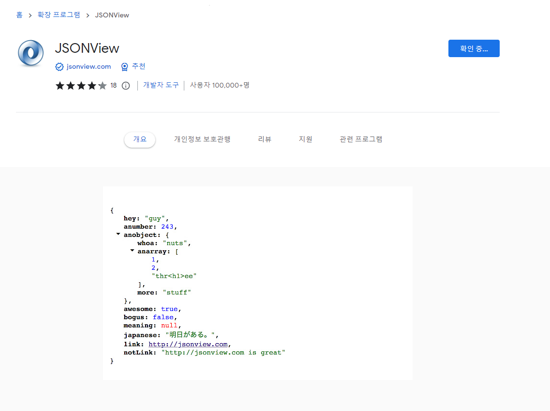Click the japanese string value

point(190,335)
